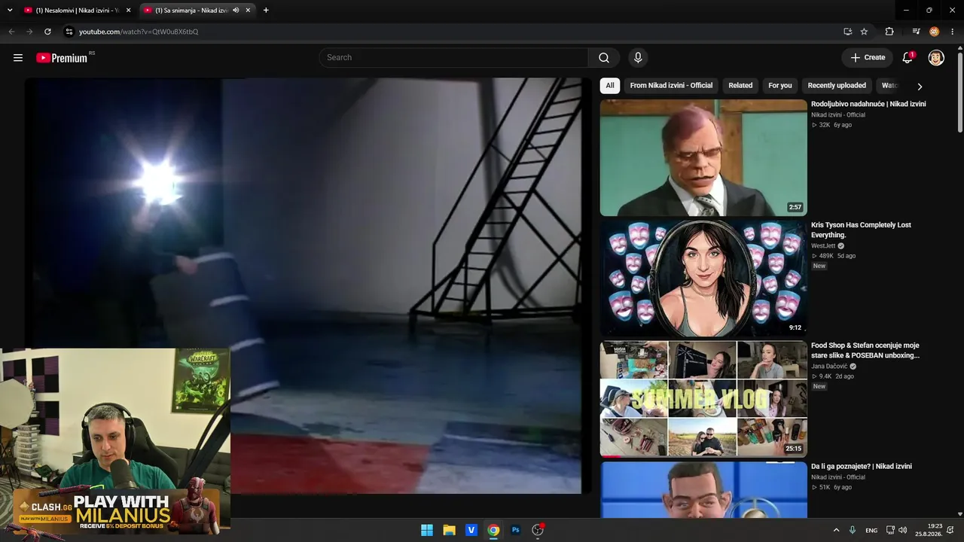Open the Summer Vlog thumbnail
The width and height of the screenshot is (964, 542).
coord(703,399)
